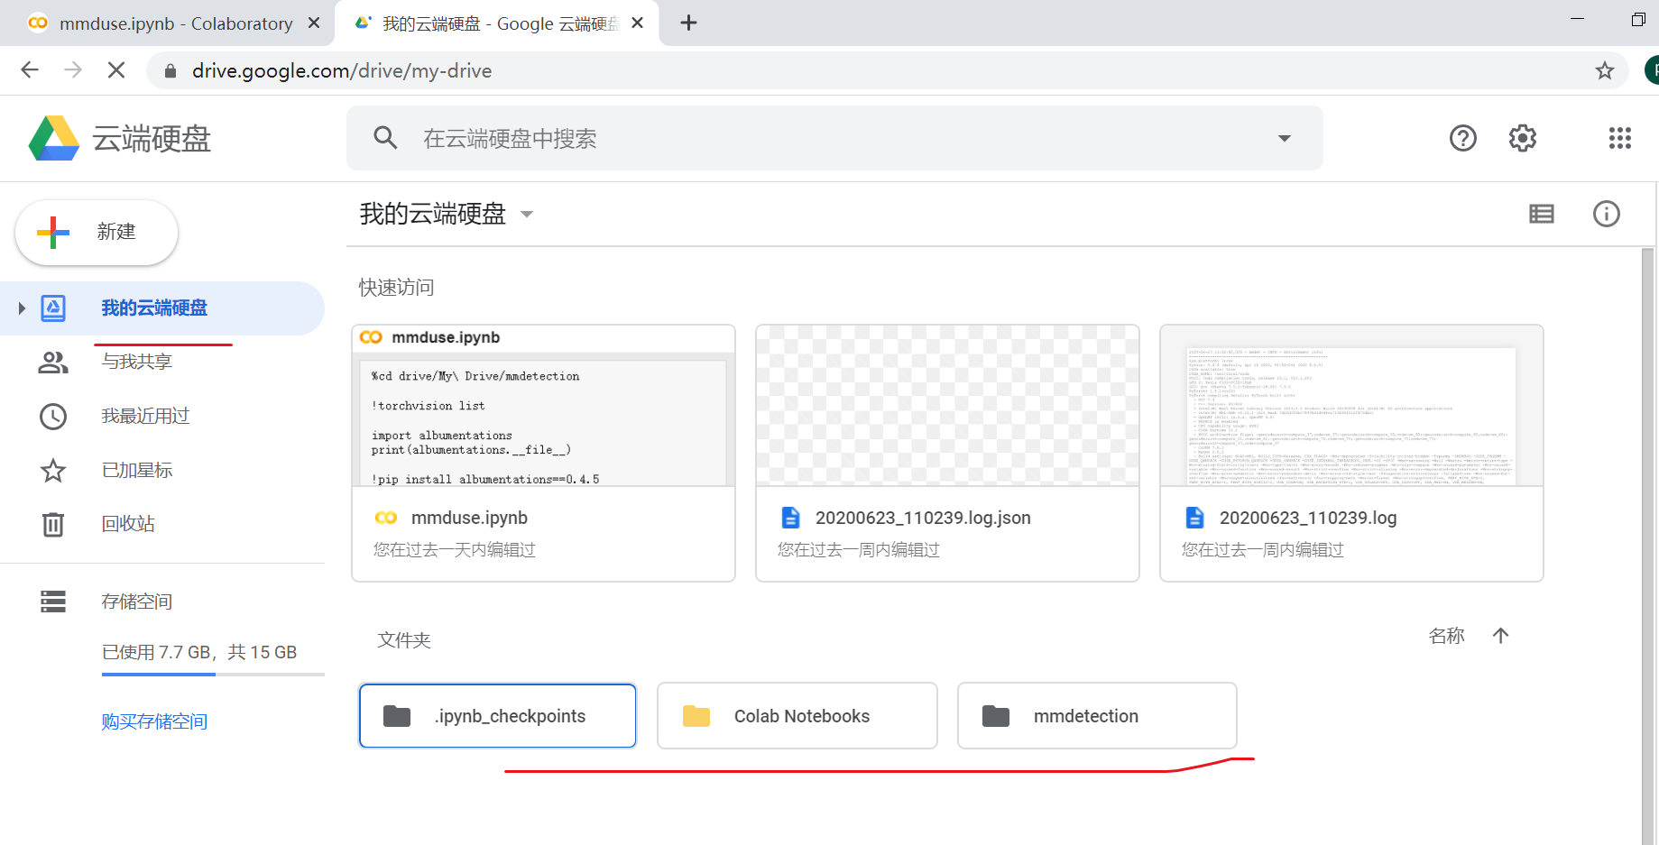Open the 购买存储空间 link

[x=154, y=721]
